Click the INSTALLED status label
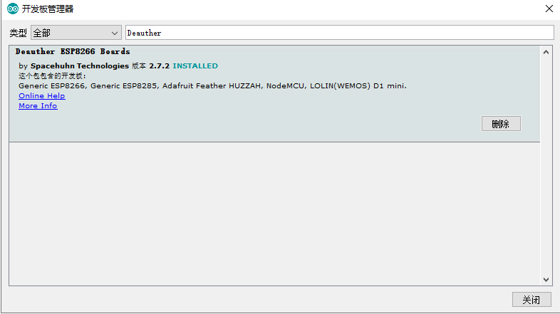The width and height of the screenshot is (560, 314). (x=195, y=66)
